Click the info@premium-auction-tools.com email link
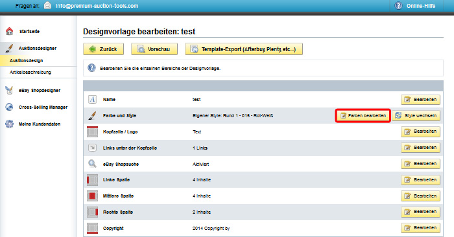This screenshot has width=454, height=237. [97, 6]
